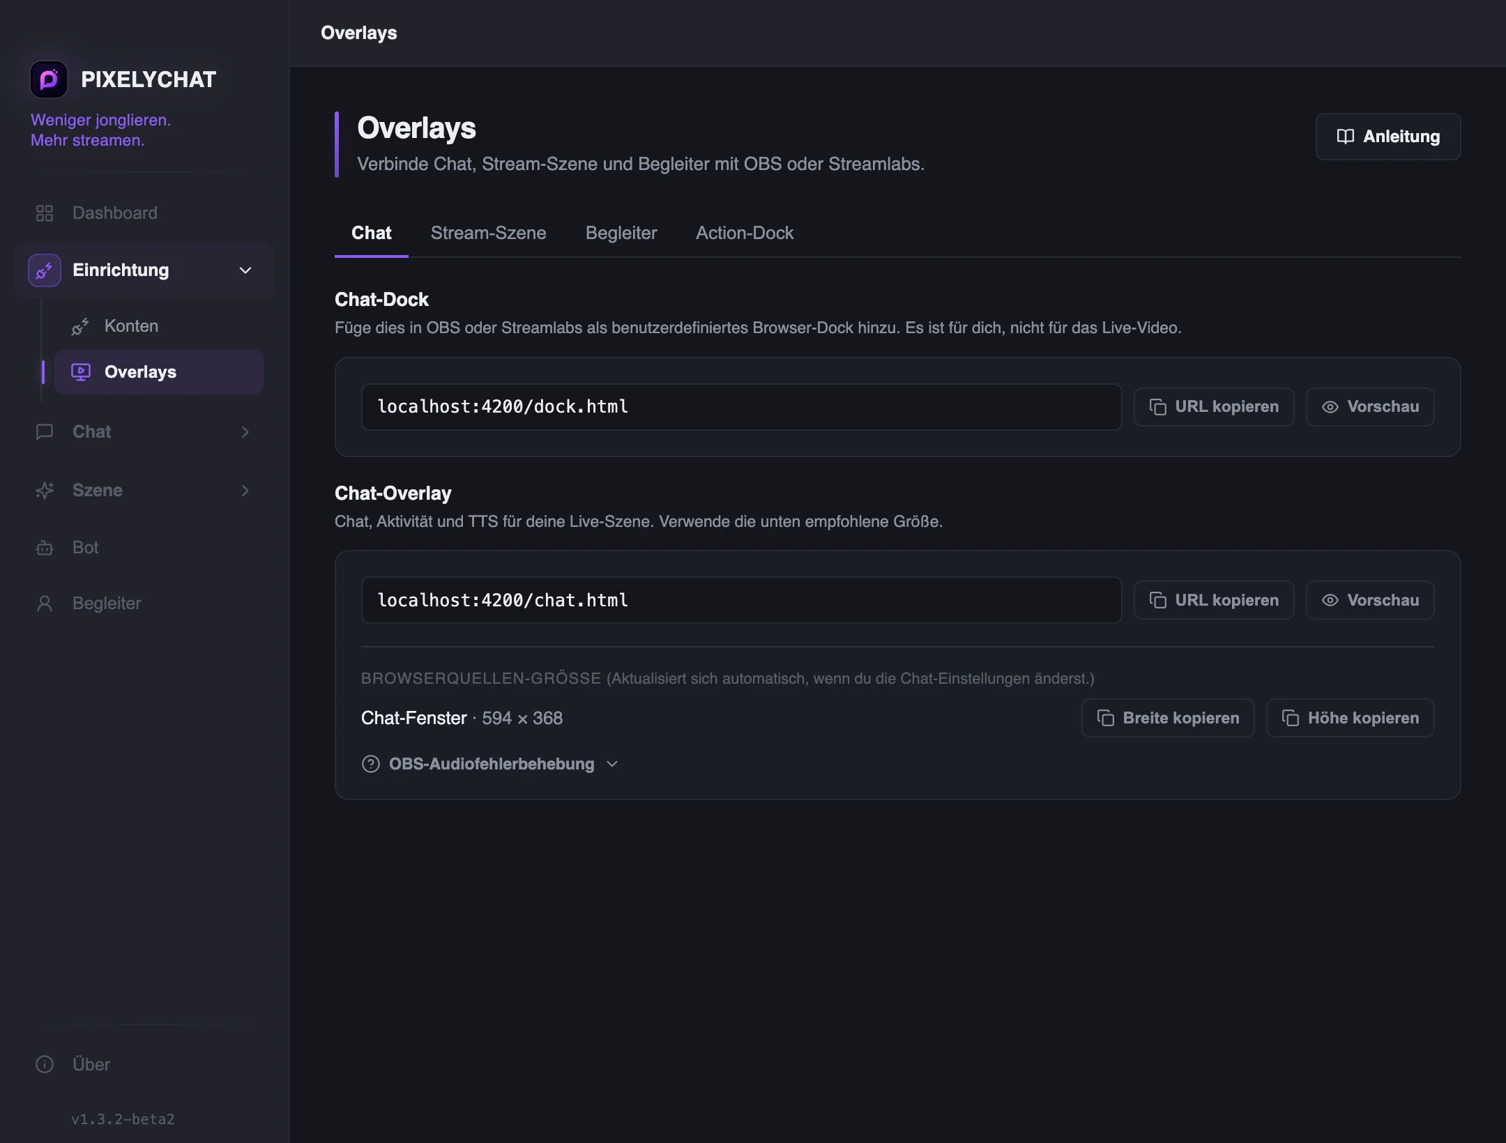The width and height of the screenshot is (1506, 1143).
Task: Click the PixelyChat logo icon
Action: click(x=49, y=79)
